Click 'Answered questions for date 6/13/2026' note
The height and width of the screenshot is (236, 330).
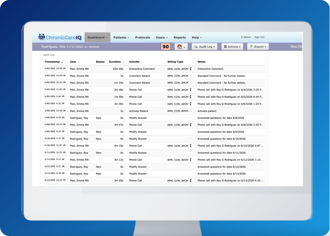click(221, 174)
